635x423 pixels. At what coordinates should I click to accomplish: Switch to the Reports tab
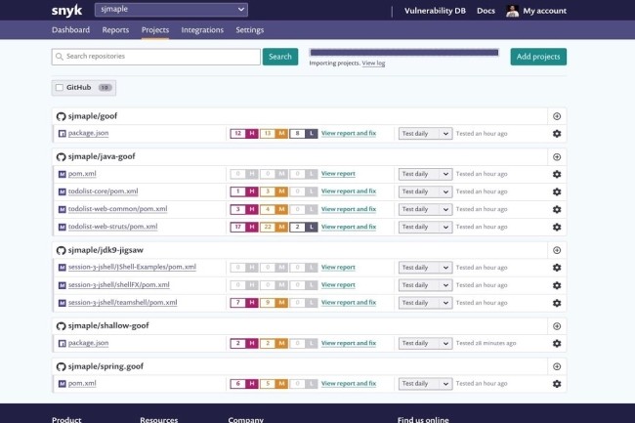pos(115,30)
